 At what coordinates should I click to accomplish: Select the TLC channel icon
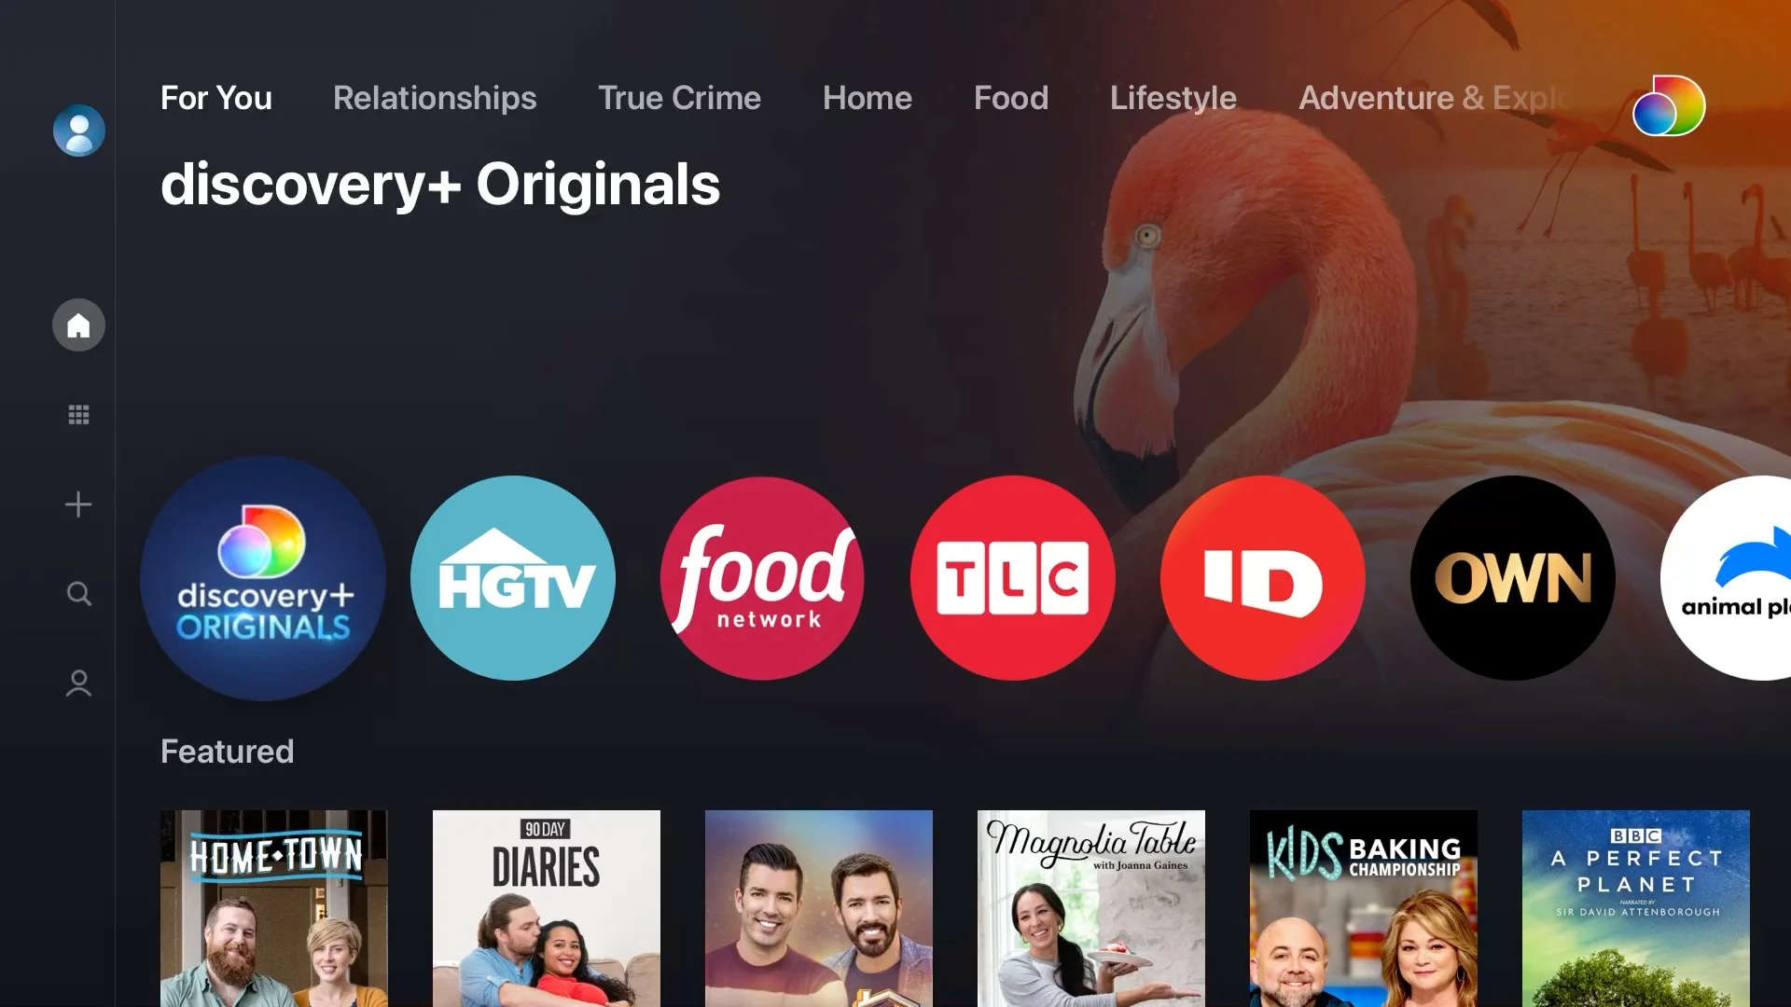pos(1011,578)
